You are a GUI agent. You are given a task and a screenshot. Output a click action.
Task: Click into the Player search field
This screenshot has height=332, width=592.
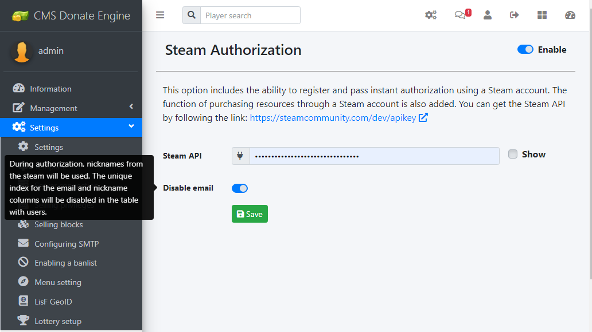click(x=250, y=15)
